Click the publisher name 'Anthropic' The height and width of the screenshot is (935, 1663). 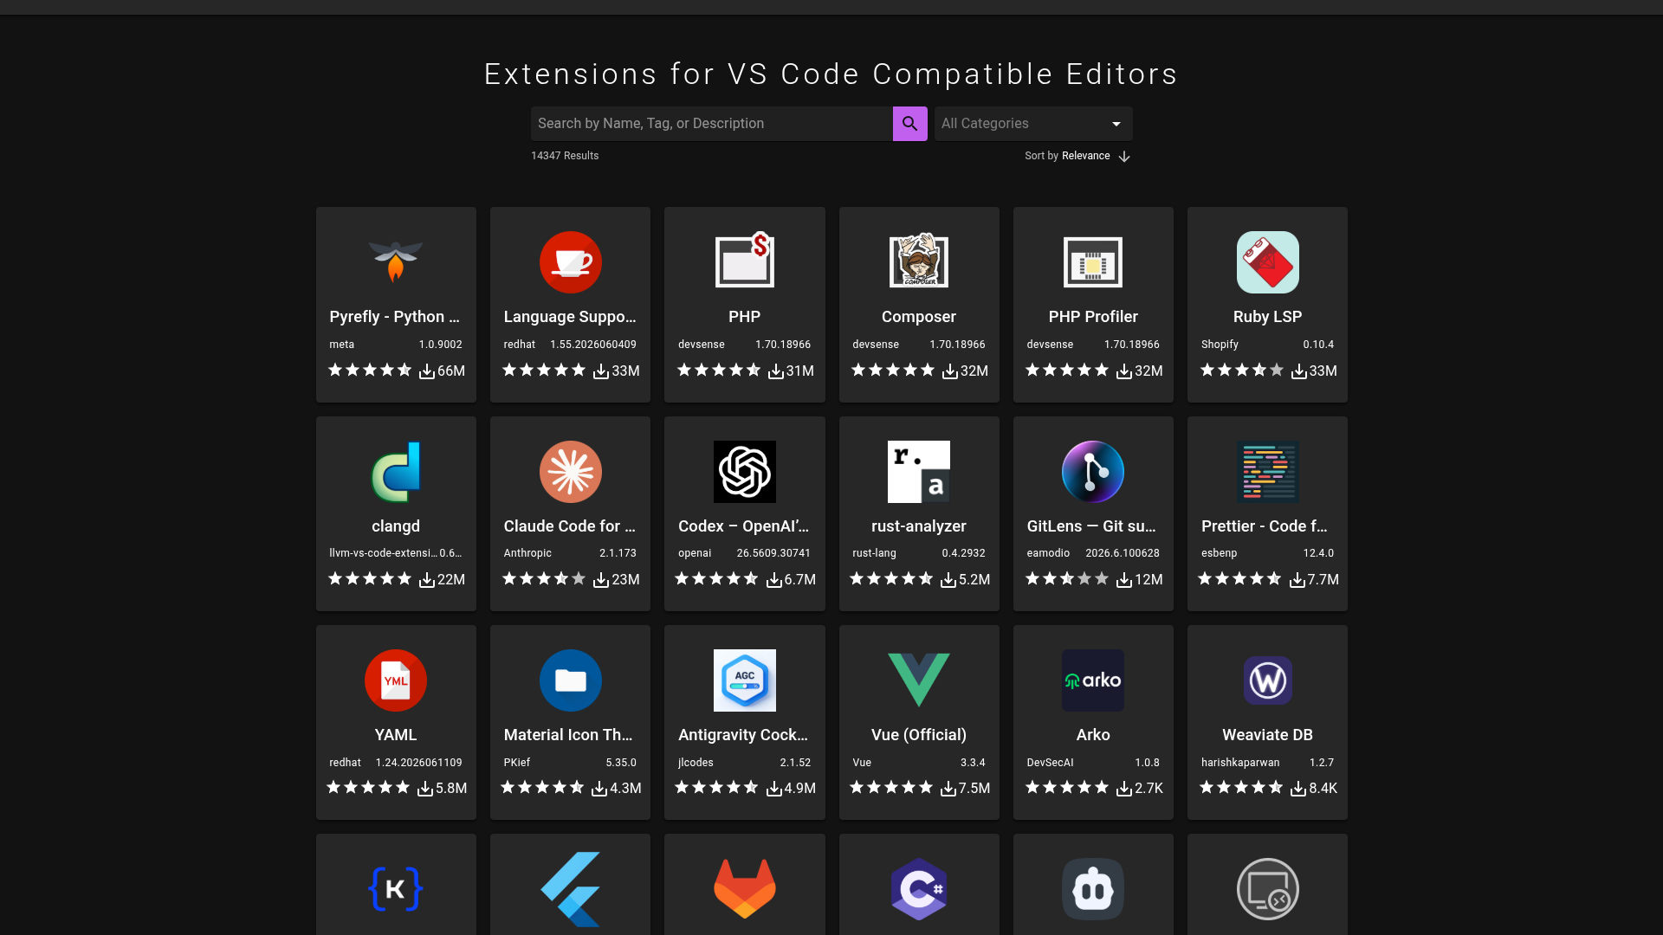[x=527, y=553]
